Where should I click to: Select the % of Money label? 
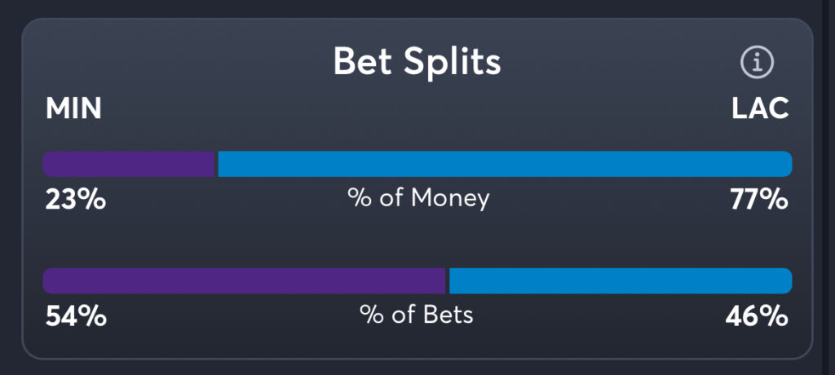pos(418,198)
